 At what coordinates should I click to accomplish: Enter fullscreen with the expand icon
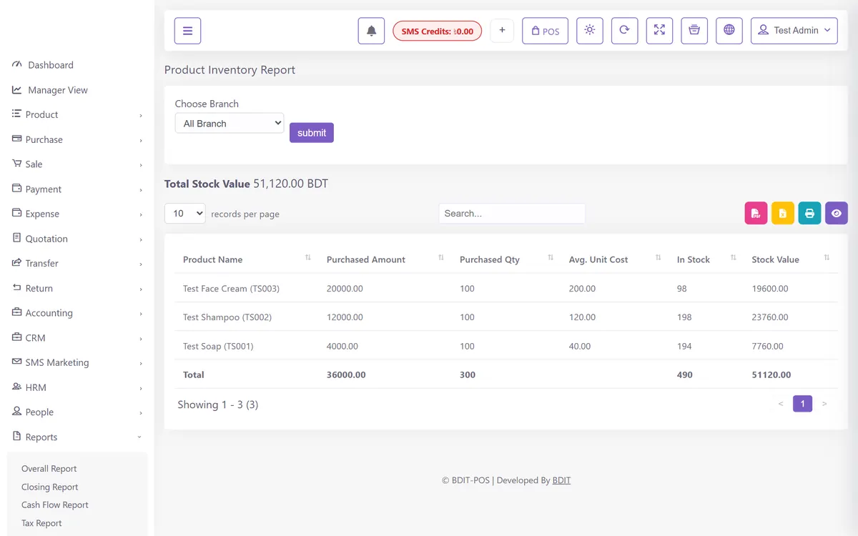pyautogui.click(x=659, y=31)
